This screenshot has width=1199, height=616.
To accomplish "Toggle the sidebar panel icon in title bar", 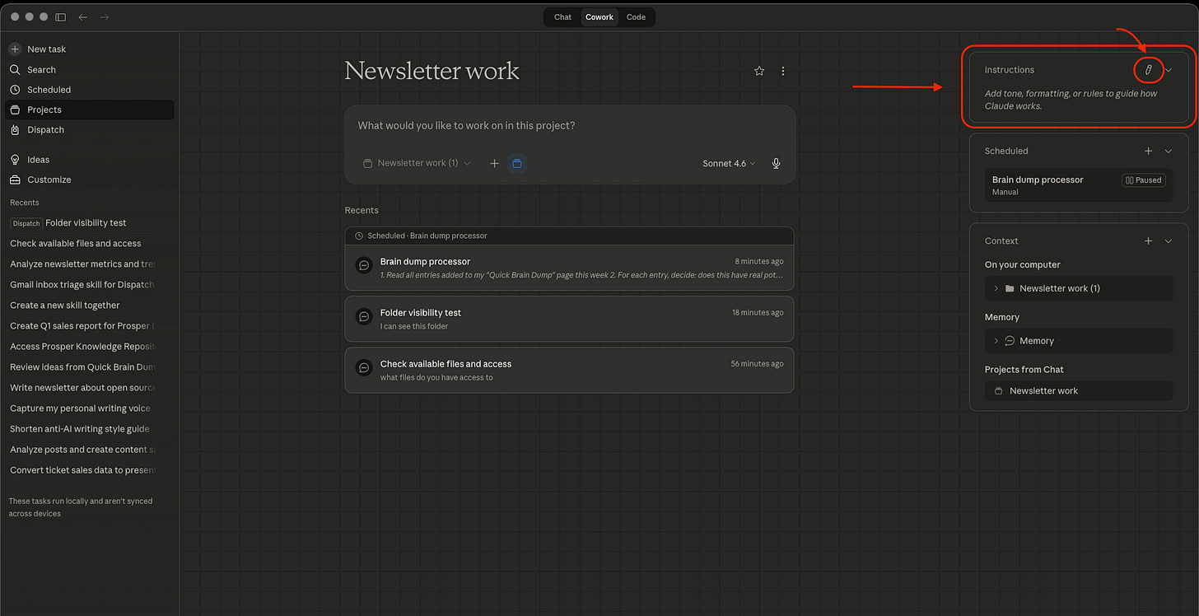I will point(61,17).
